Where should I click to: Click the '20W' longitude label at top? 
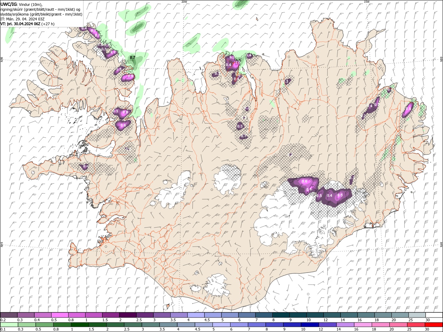pos(184,2)
